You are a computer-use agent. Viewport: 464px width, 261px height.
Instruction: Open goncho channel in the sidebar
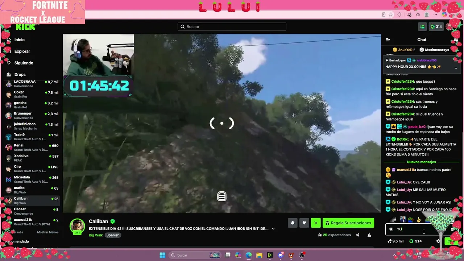(32, 105)
